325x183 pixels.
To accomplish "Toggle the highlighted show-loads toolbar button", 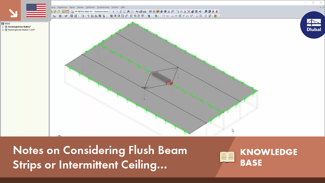I will [x=158, y=12].
